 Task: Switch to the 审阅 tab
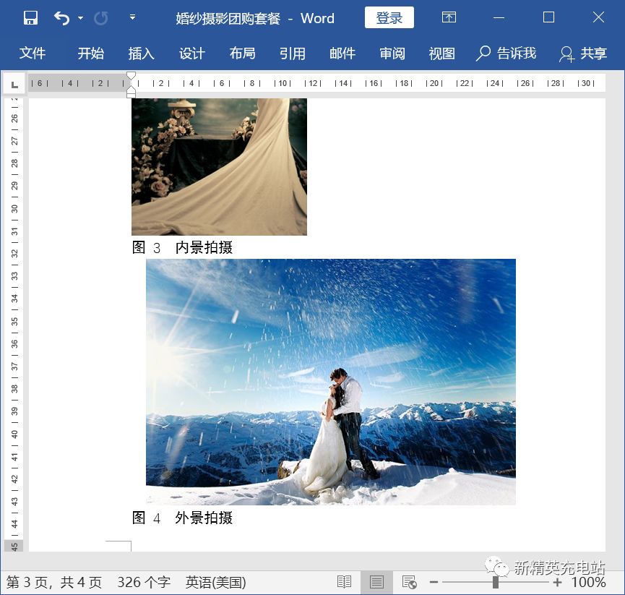click(x=392, y=53)
